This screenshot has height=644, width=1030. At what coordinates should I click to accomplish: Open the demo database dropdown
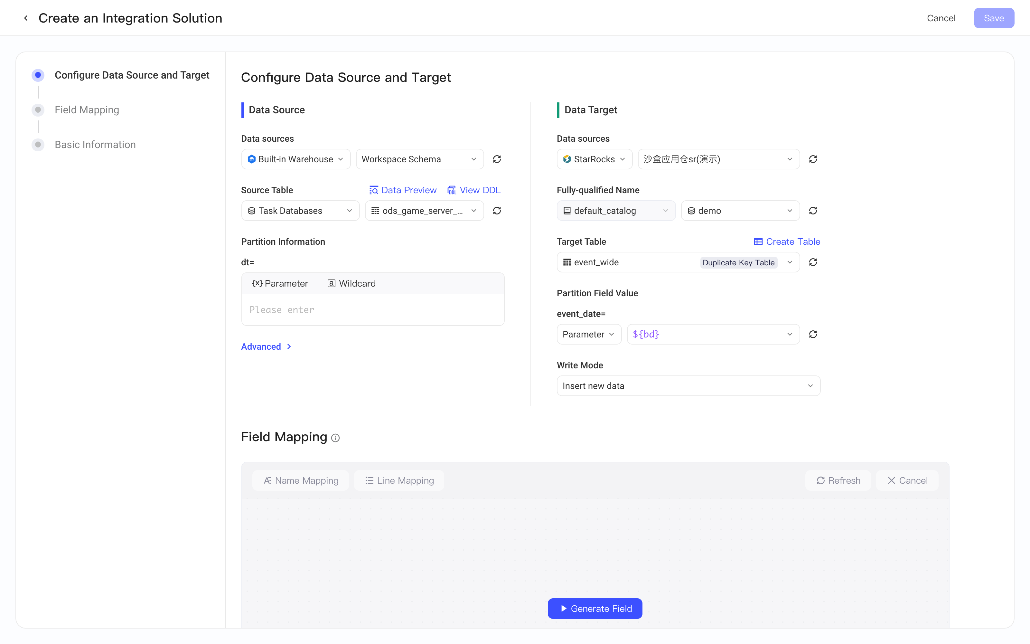[x=740, y=210]
